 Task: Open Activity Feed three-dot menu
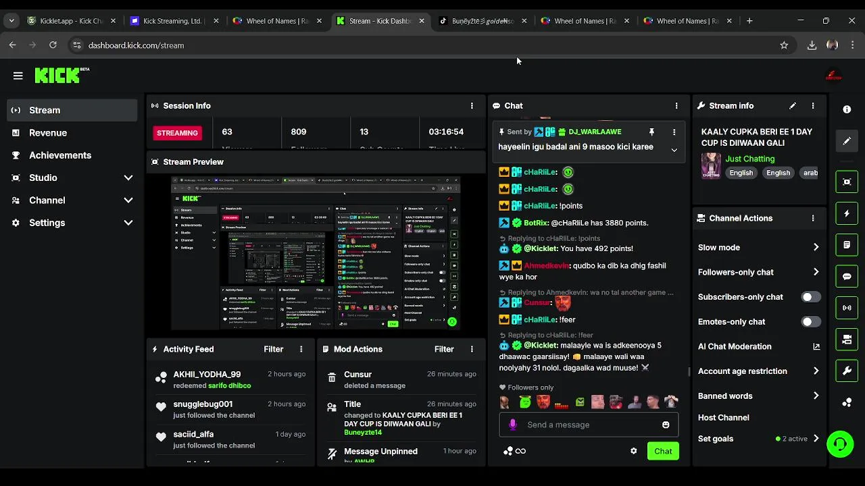301,349
